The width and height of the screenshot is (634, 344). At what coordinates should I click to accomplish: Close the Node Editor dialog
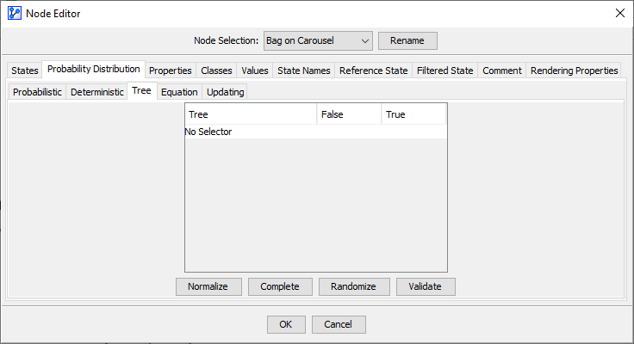coord(619,12)
